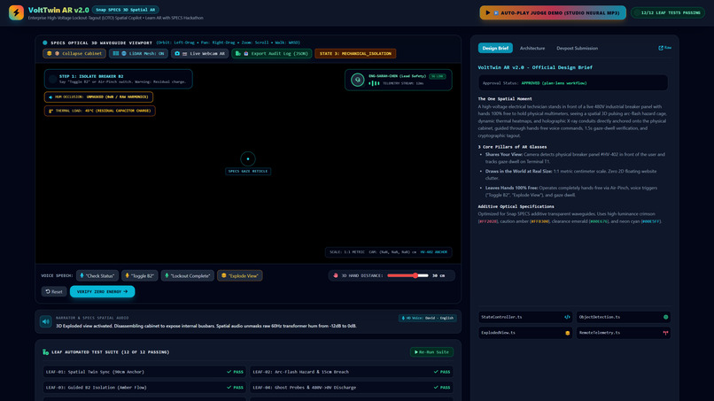714x401 pixels.
Task: Click the Reset button
Action: coord(54,292)
